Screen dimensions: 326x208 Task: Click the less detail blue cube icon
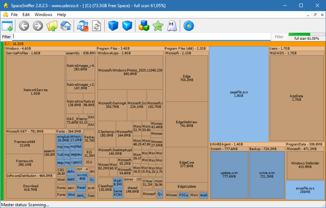point(113,26)
